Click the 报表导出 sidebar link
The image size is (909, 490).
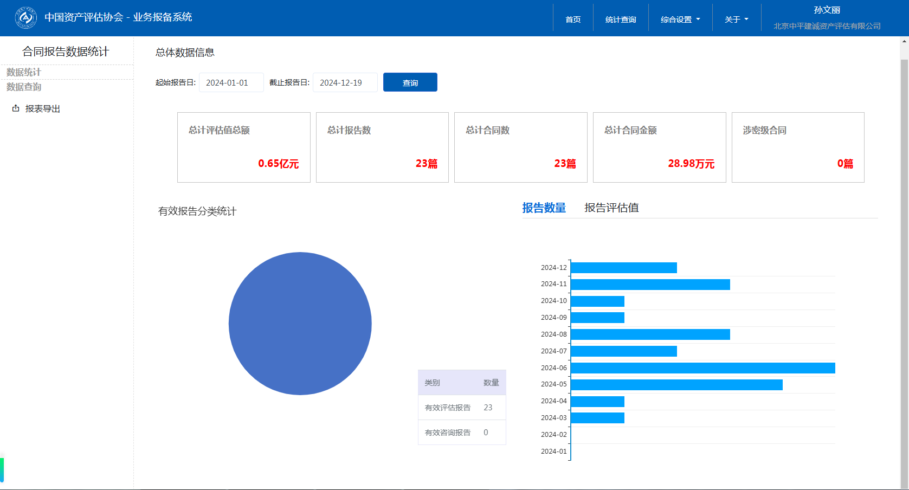42,108
